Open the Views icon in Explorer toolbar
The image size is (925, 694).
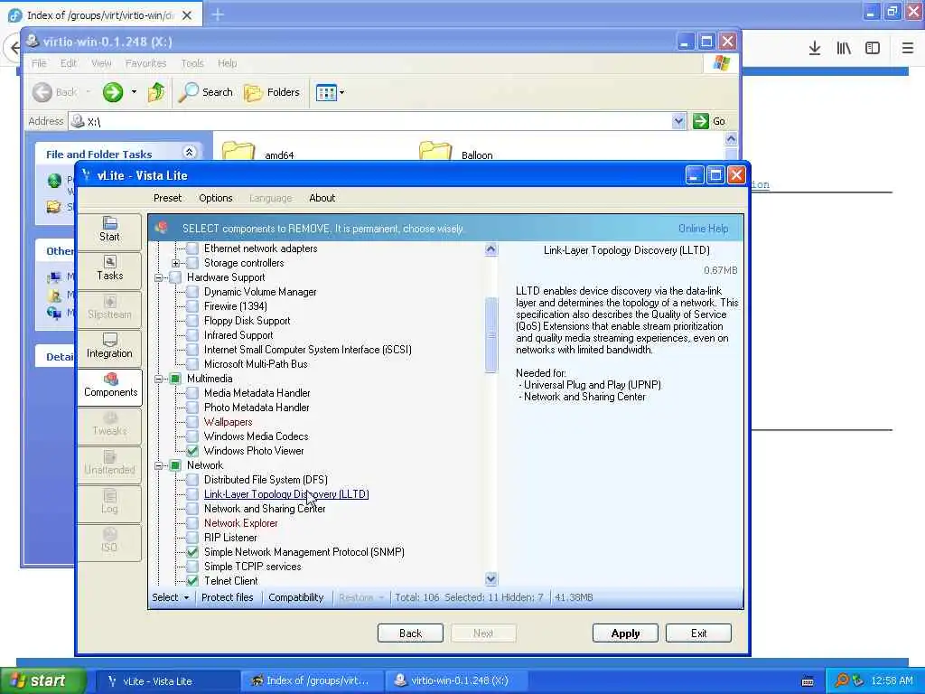(x=325, y=92)
